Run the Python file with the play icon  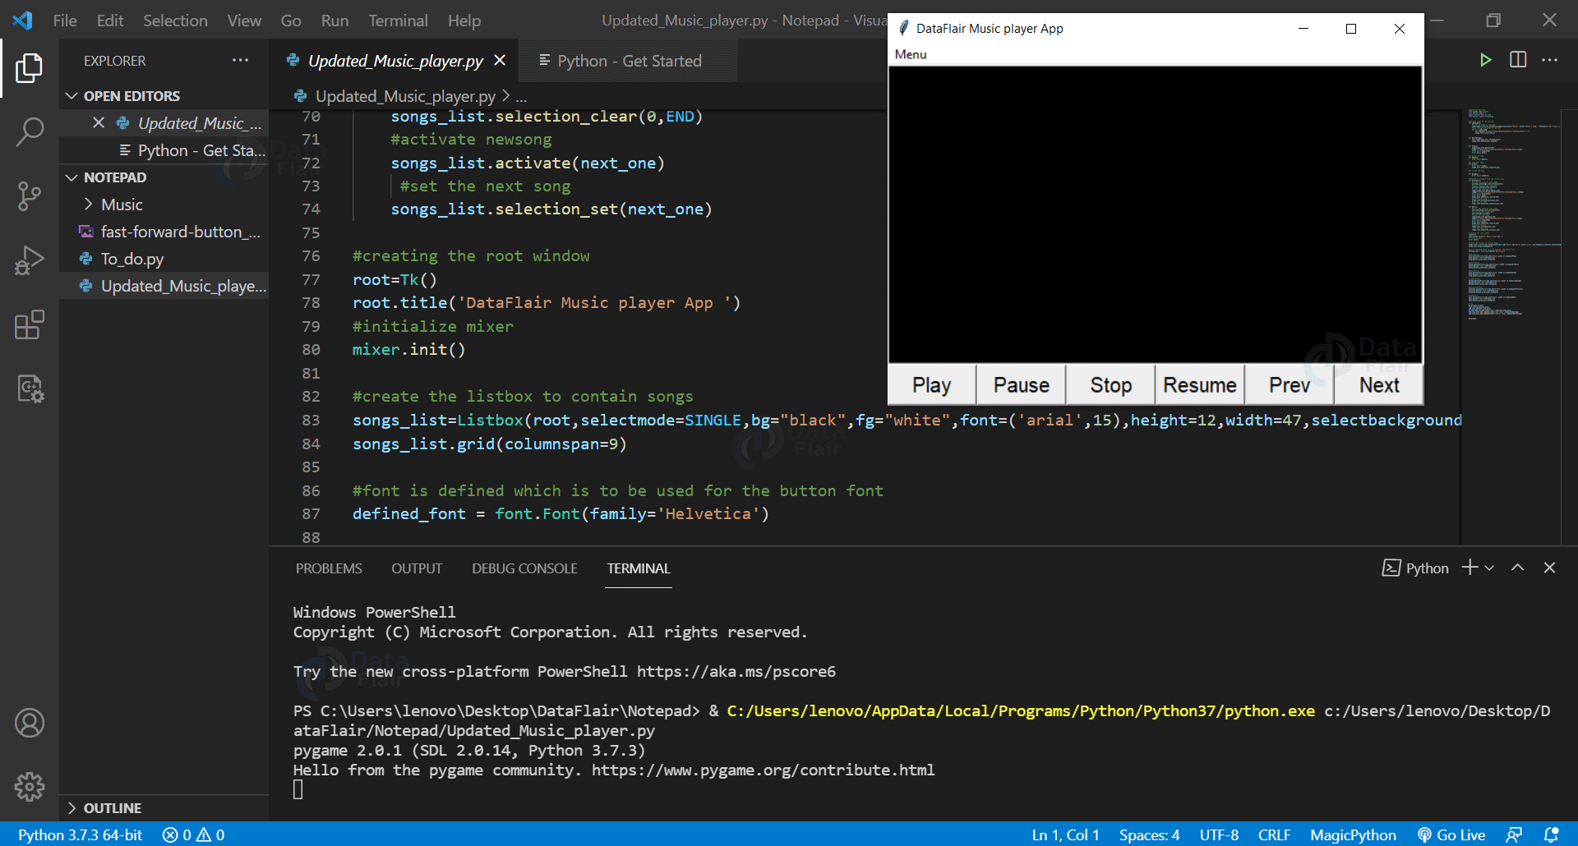pos(1484,59)
